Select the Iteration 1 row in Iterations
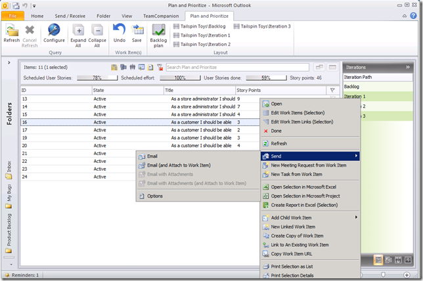This screenshot has width=423, height=281. [x=378, y=97]
